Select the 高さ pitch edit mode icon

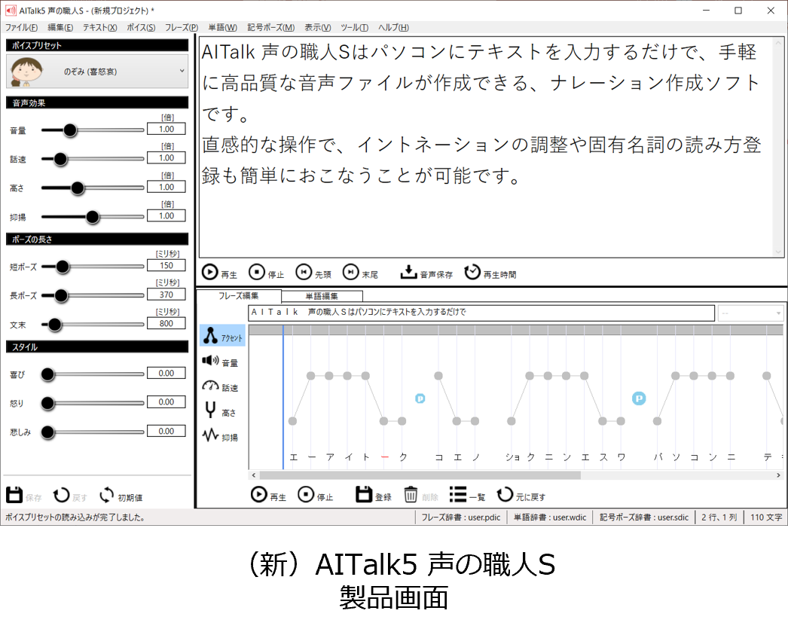(x=211, y=410)
